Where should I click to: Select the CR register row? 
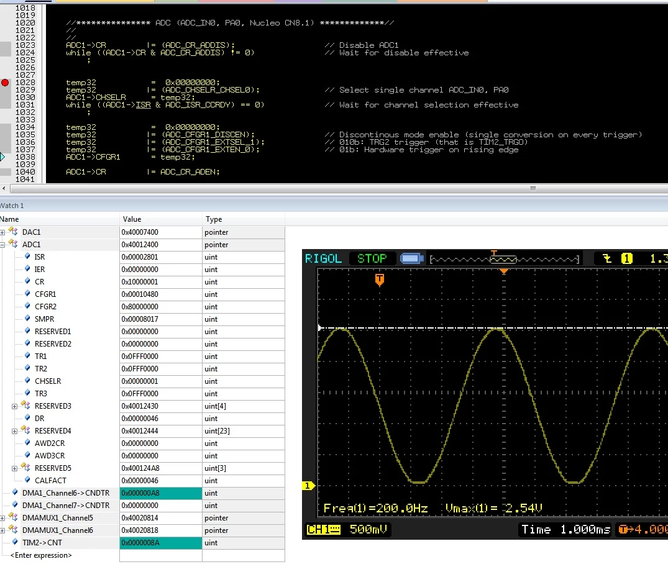[x=142, y=281]
